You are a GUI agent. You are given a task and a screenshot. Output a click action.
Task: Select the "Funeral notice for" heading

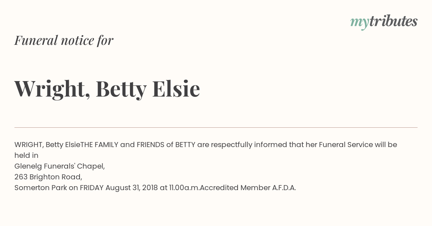pyautogui.click(x=64, y=40)
